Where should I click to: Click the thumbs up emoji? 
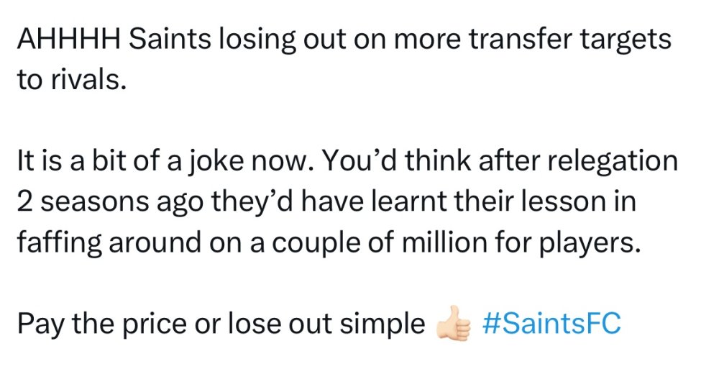point(454,325)
